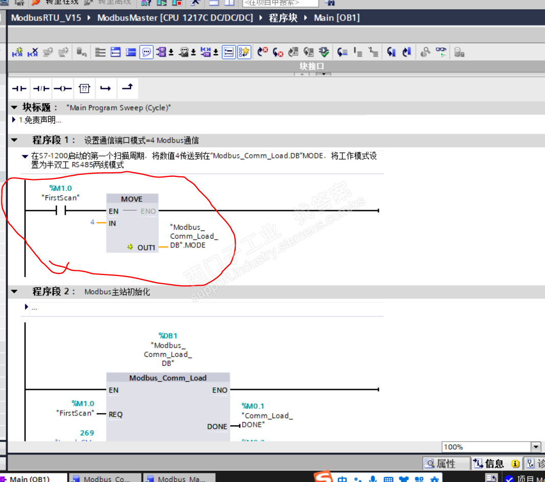Click the insert network toolbar icon
The image size is (545, 482).
click(x=17, y=52)
